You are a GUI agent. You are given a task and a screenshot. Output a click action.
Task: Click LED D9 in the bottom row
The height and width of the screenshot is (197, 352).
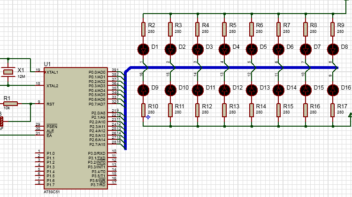click(143, 90)
